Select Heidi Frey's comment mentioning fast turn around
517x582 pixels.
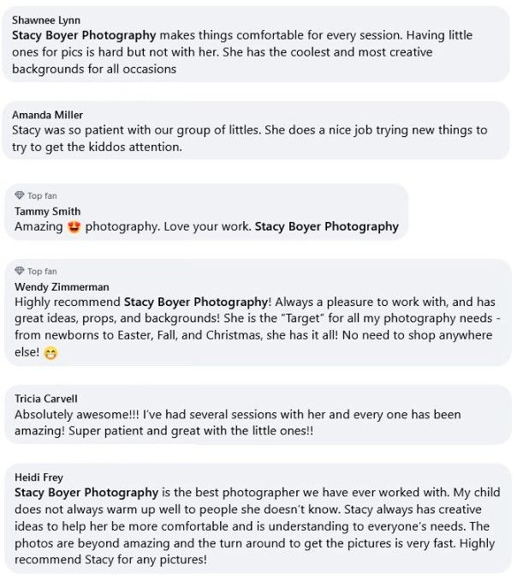click(x=257, y=526)
